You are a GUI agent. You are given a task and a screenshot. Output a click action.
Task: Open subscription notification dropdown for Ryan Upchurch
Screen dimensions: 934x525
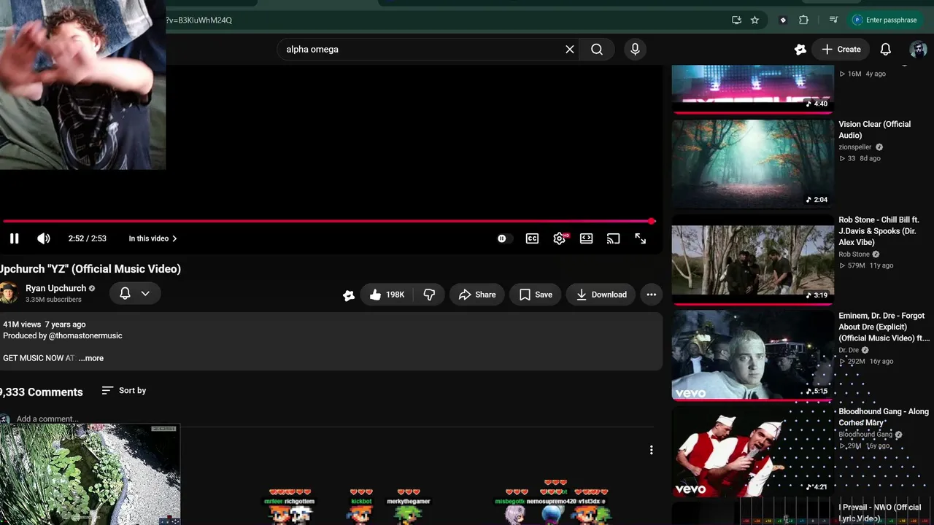pos(134,293)
